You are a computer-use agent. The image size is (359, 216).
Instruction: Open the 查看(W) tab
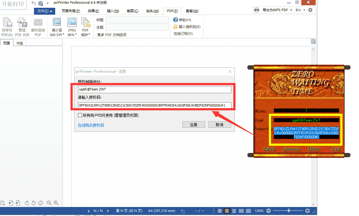point(192,11)
